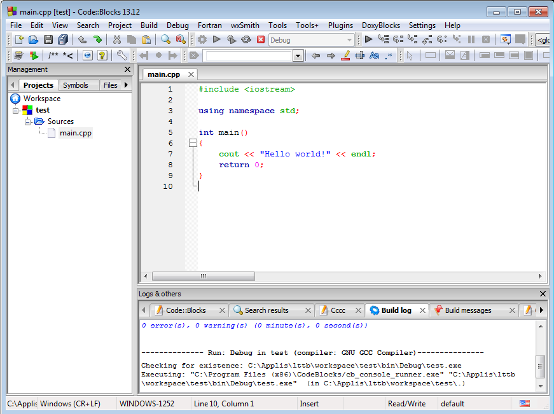Close the Management panel
554x414 pixels.
point(128,69)
